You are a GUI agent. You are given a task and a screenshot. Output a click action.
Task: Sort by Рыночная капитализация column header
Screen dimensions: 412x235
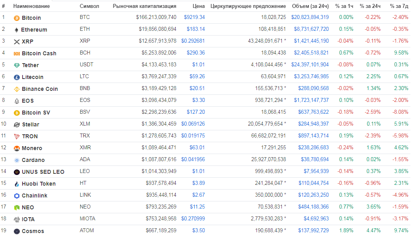(x=144, y=6)
